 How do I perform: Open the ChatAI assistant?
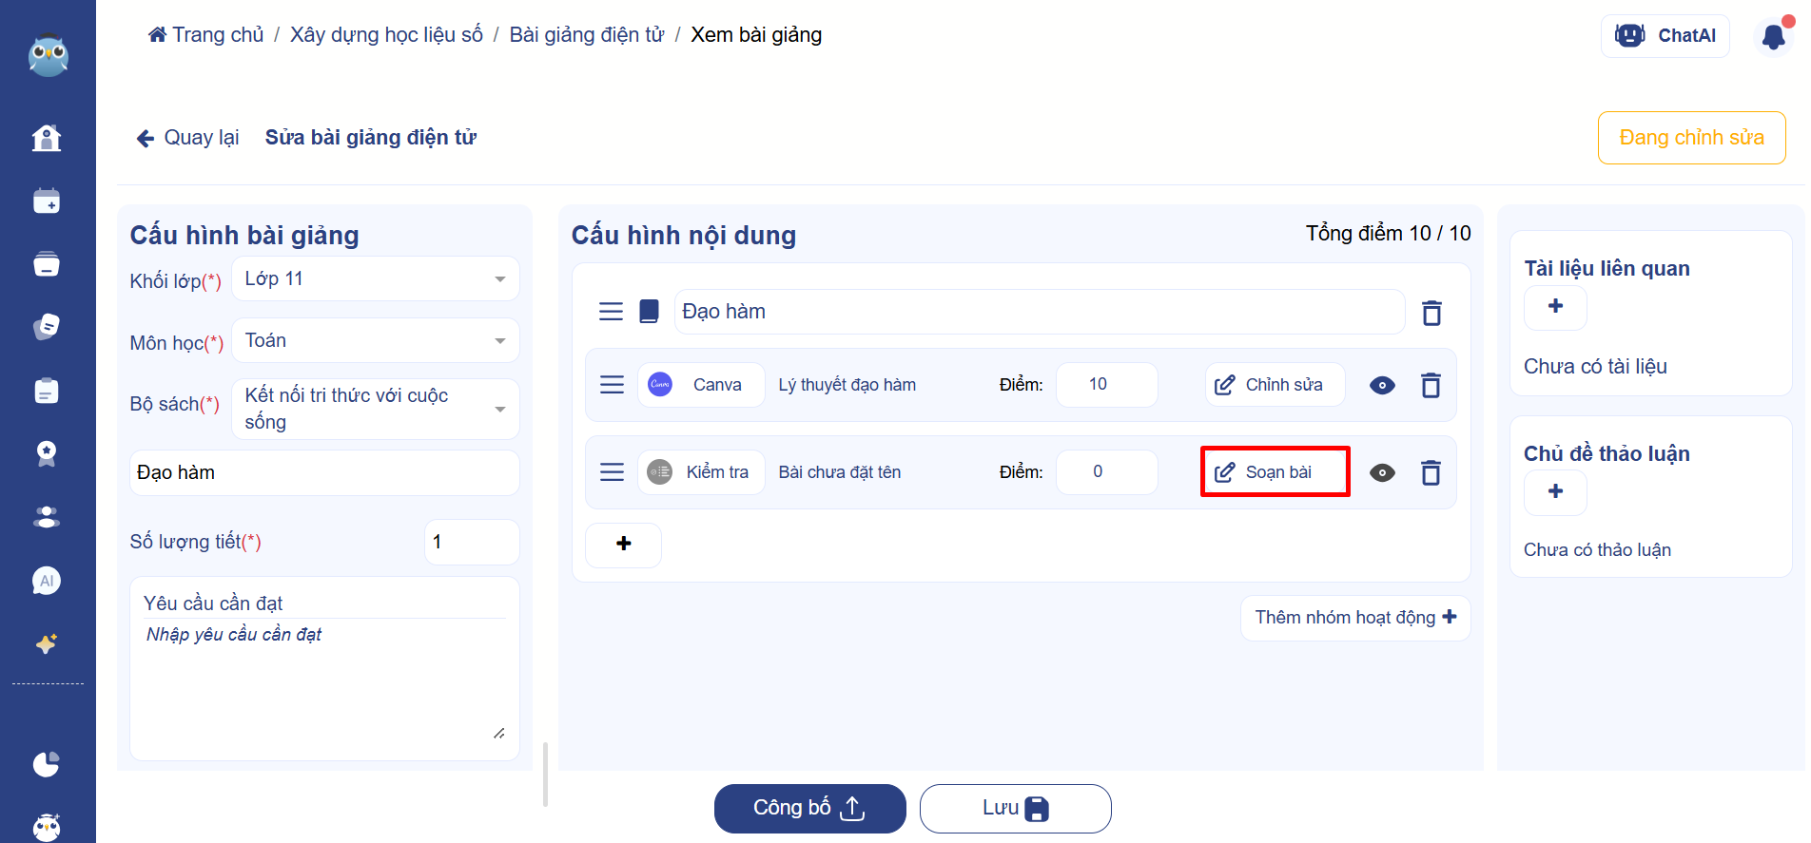[1665, 36]
